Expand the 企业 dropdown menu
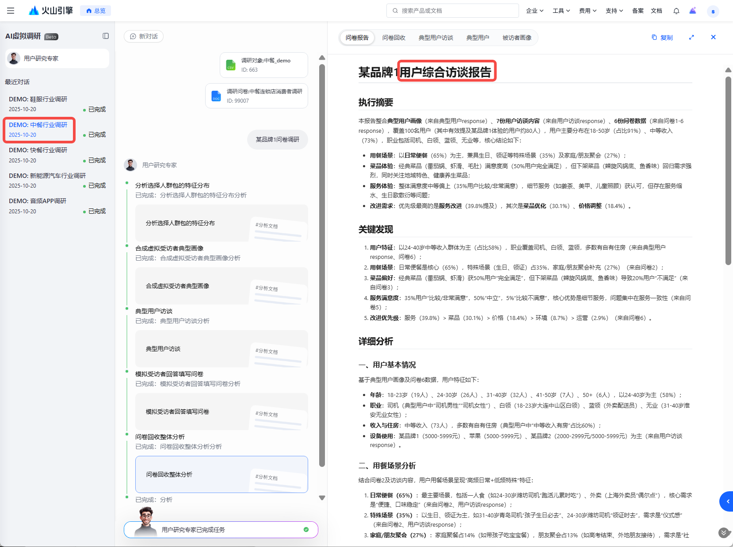The image size is (733, 547). pos(535,11)
